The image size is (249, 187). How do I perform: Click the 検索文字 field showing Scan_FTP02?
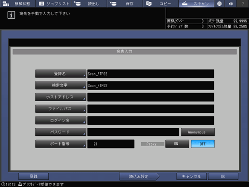click(151, 85)
